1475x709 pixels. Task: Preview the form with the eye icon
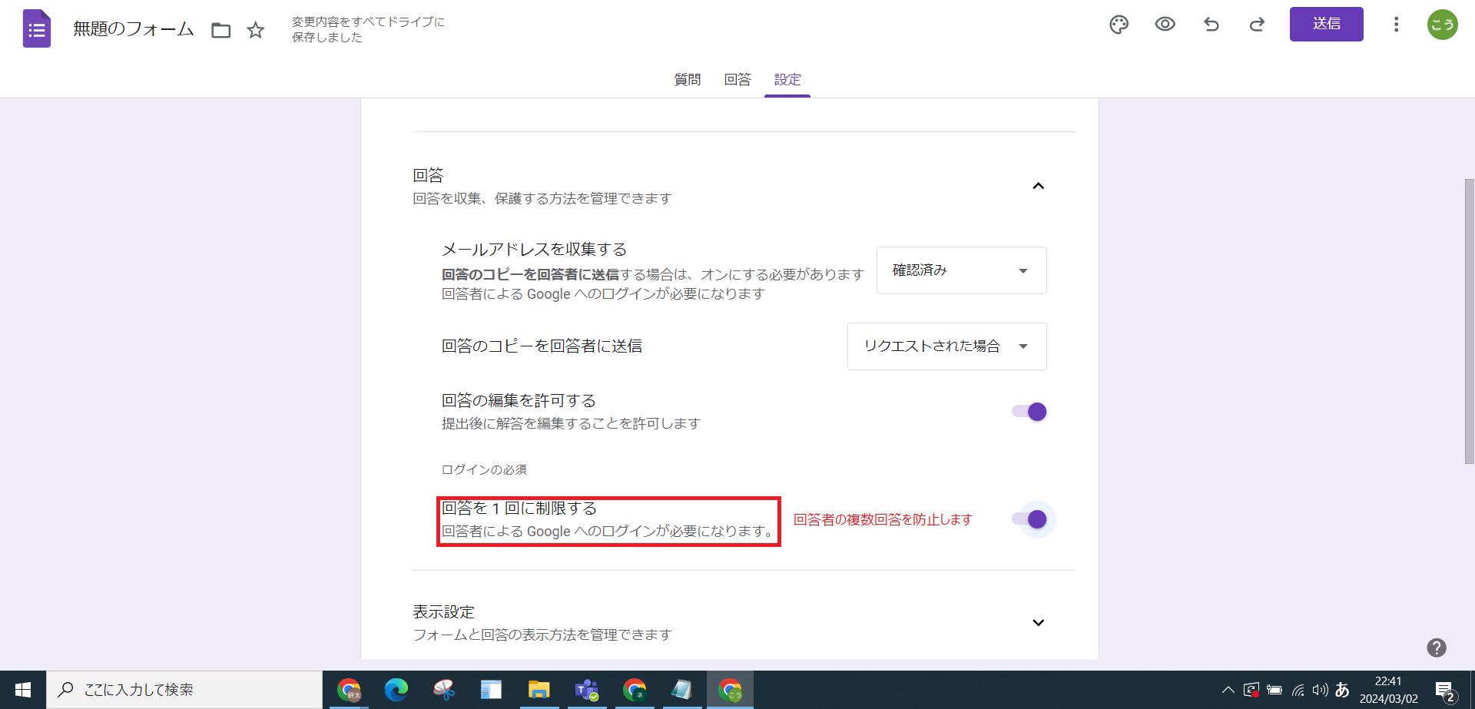pos(1165,25)
